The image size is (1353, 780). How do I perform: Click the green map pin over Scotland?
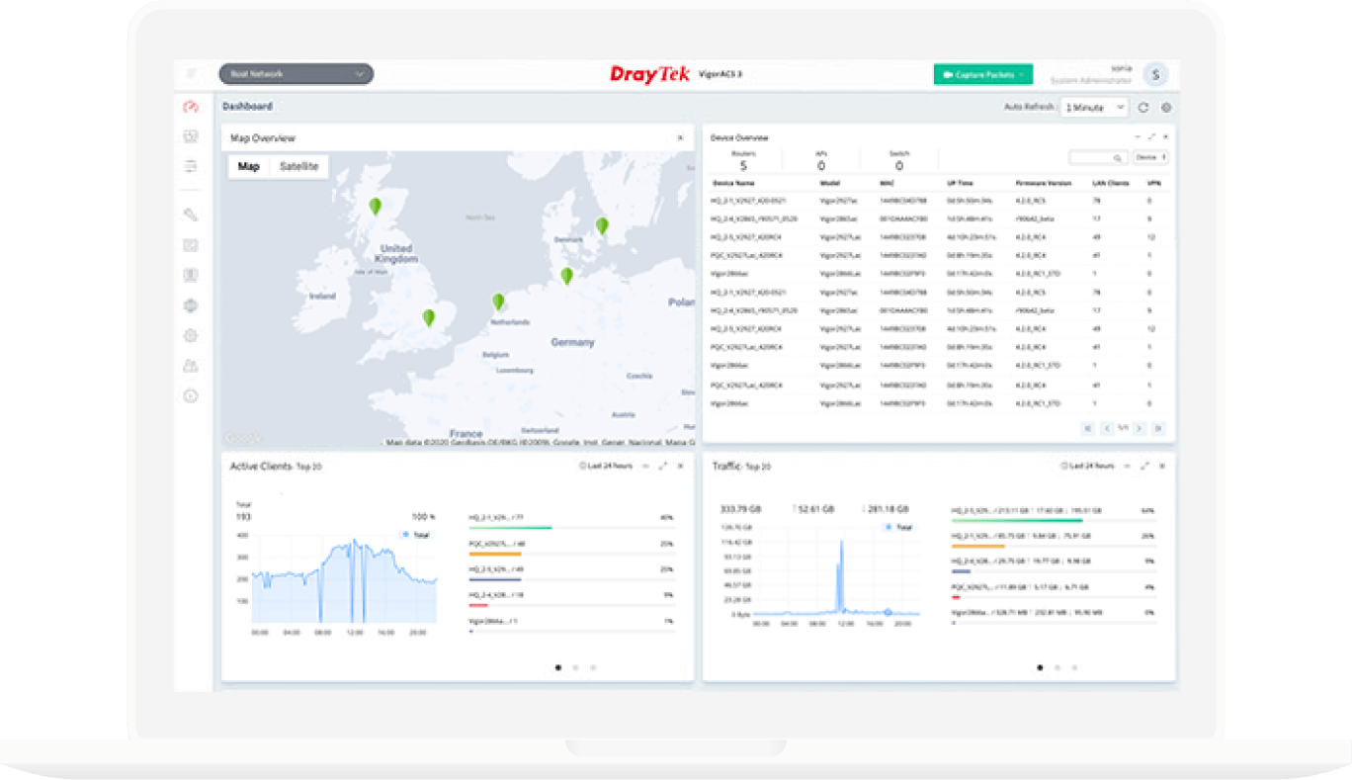point(376,206)
